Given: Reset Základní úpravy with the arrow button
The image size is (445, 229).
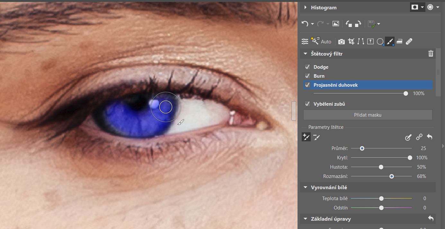Looking at the screenshot, I should (431, 218).
